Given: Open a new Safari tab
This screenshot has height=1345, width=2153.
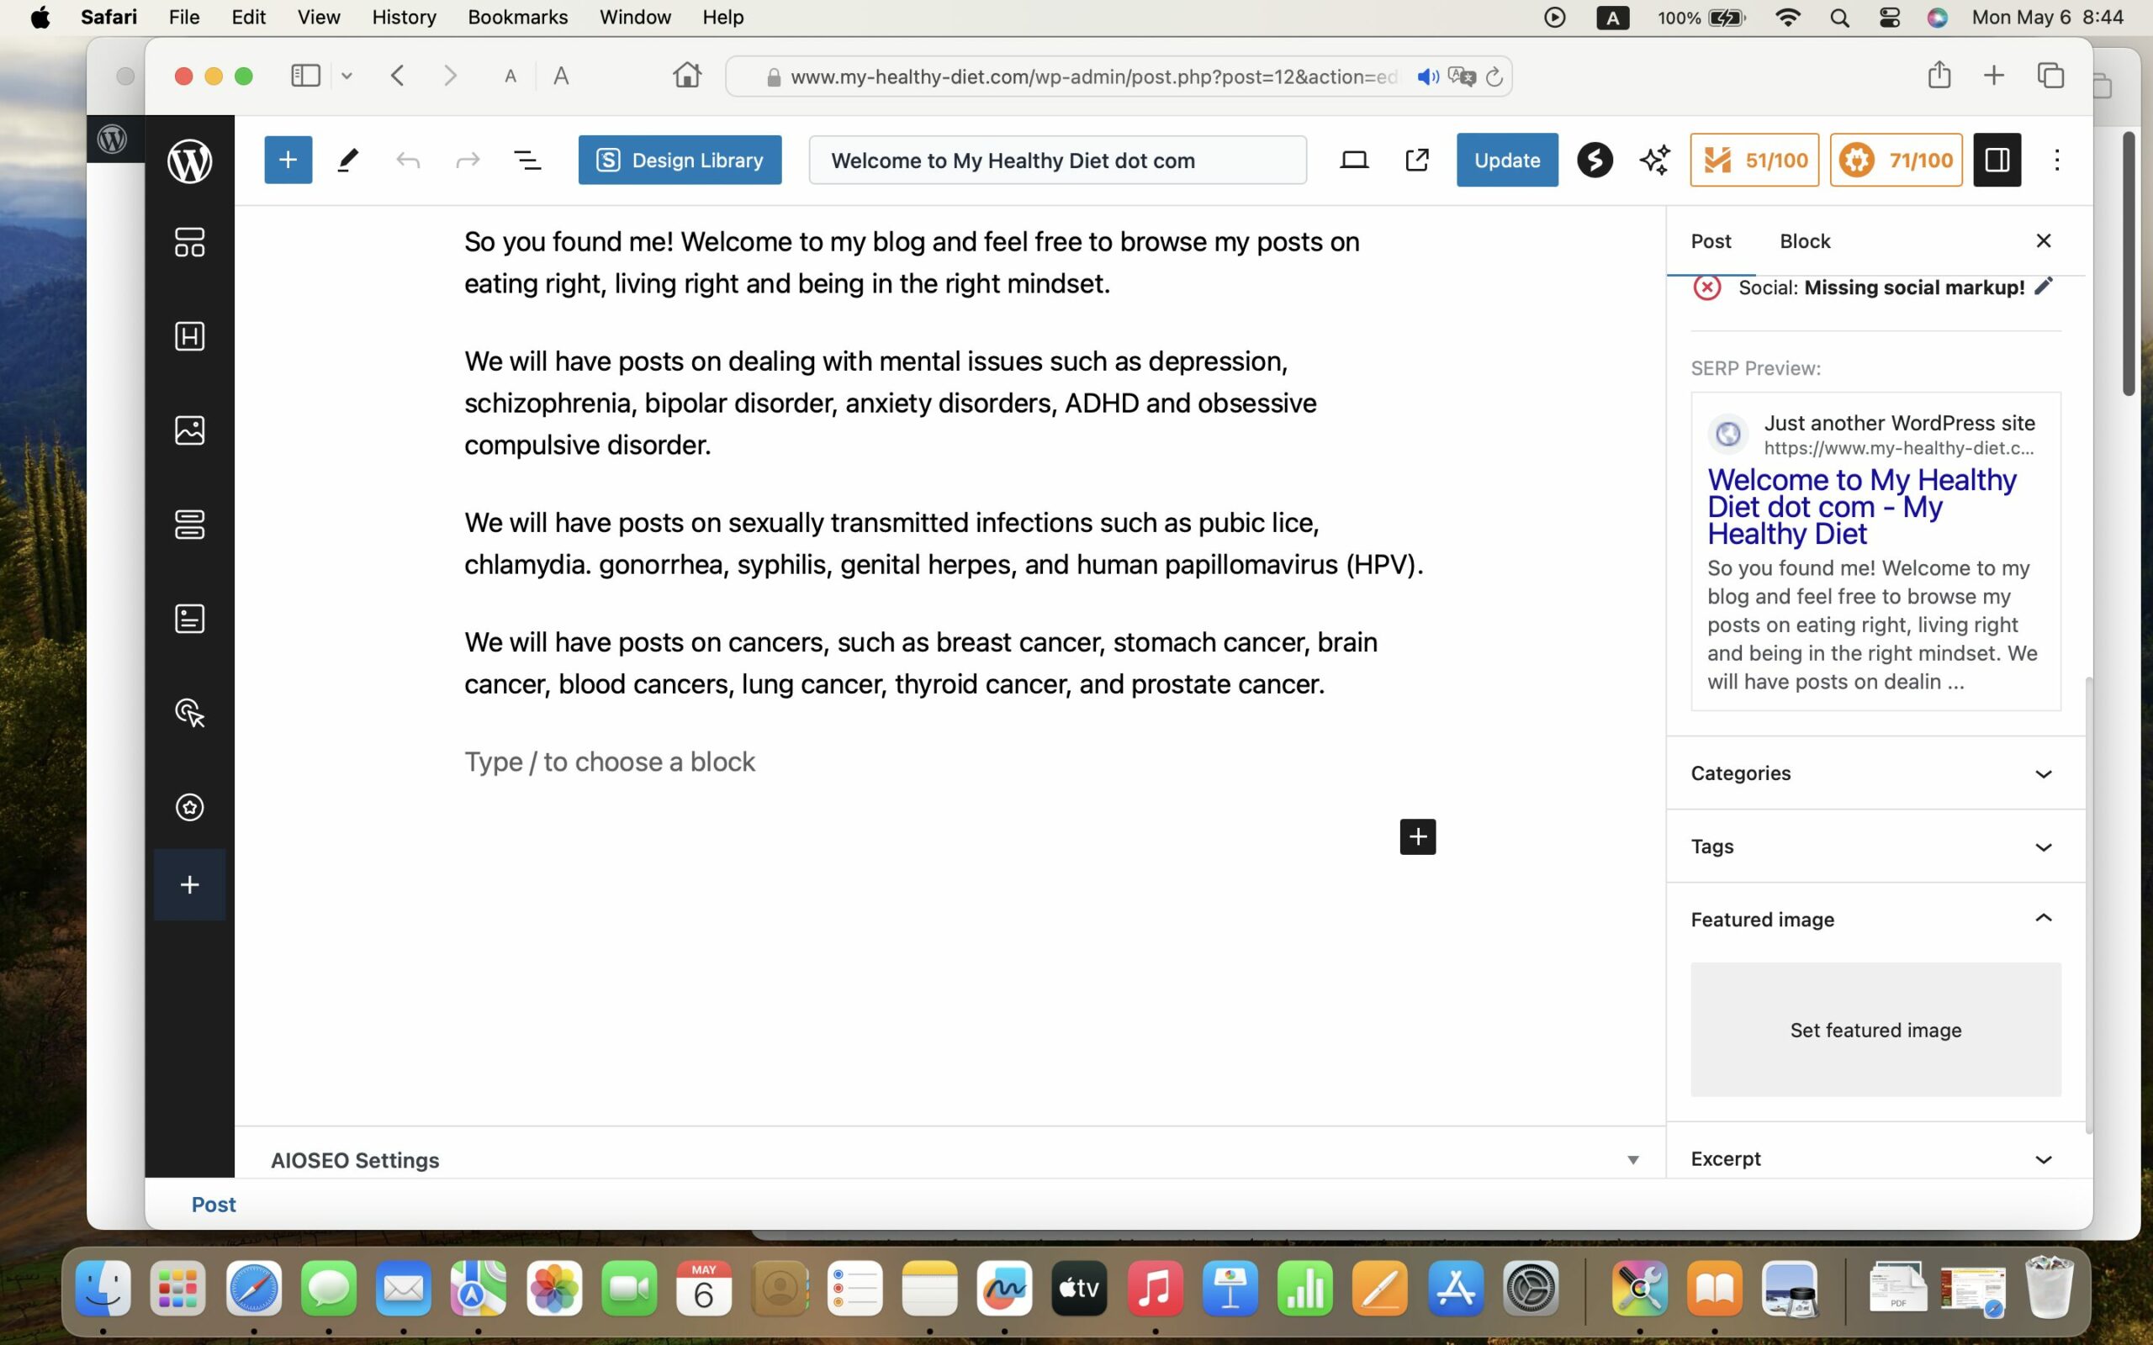Looking at the screenshot, I should click(x=1994, y=76).
